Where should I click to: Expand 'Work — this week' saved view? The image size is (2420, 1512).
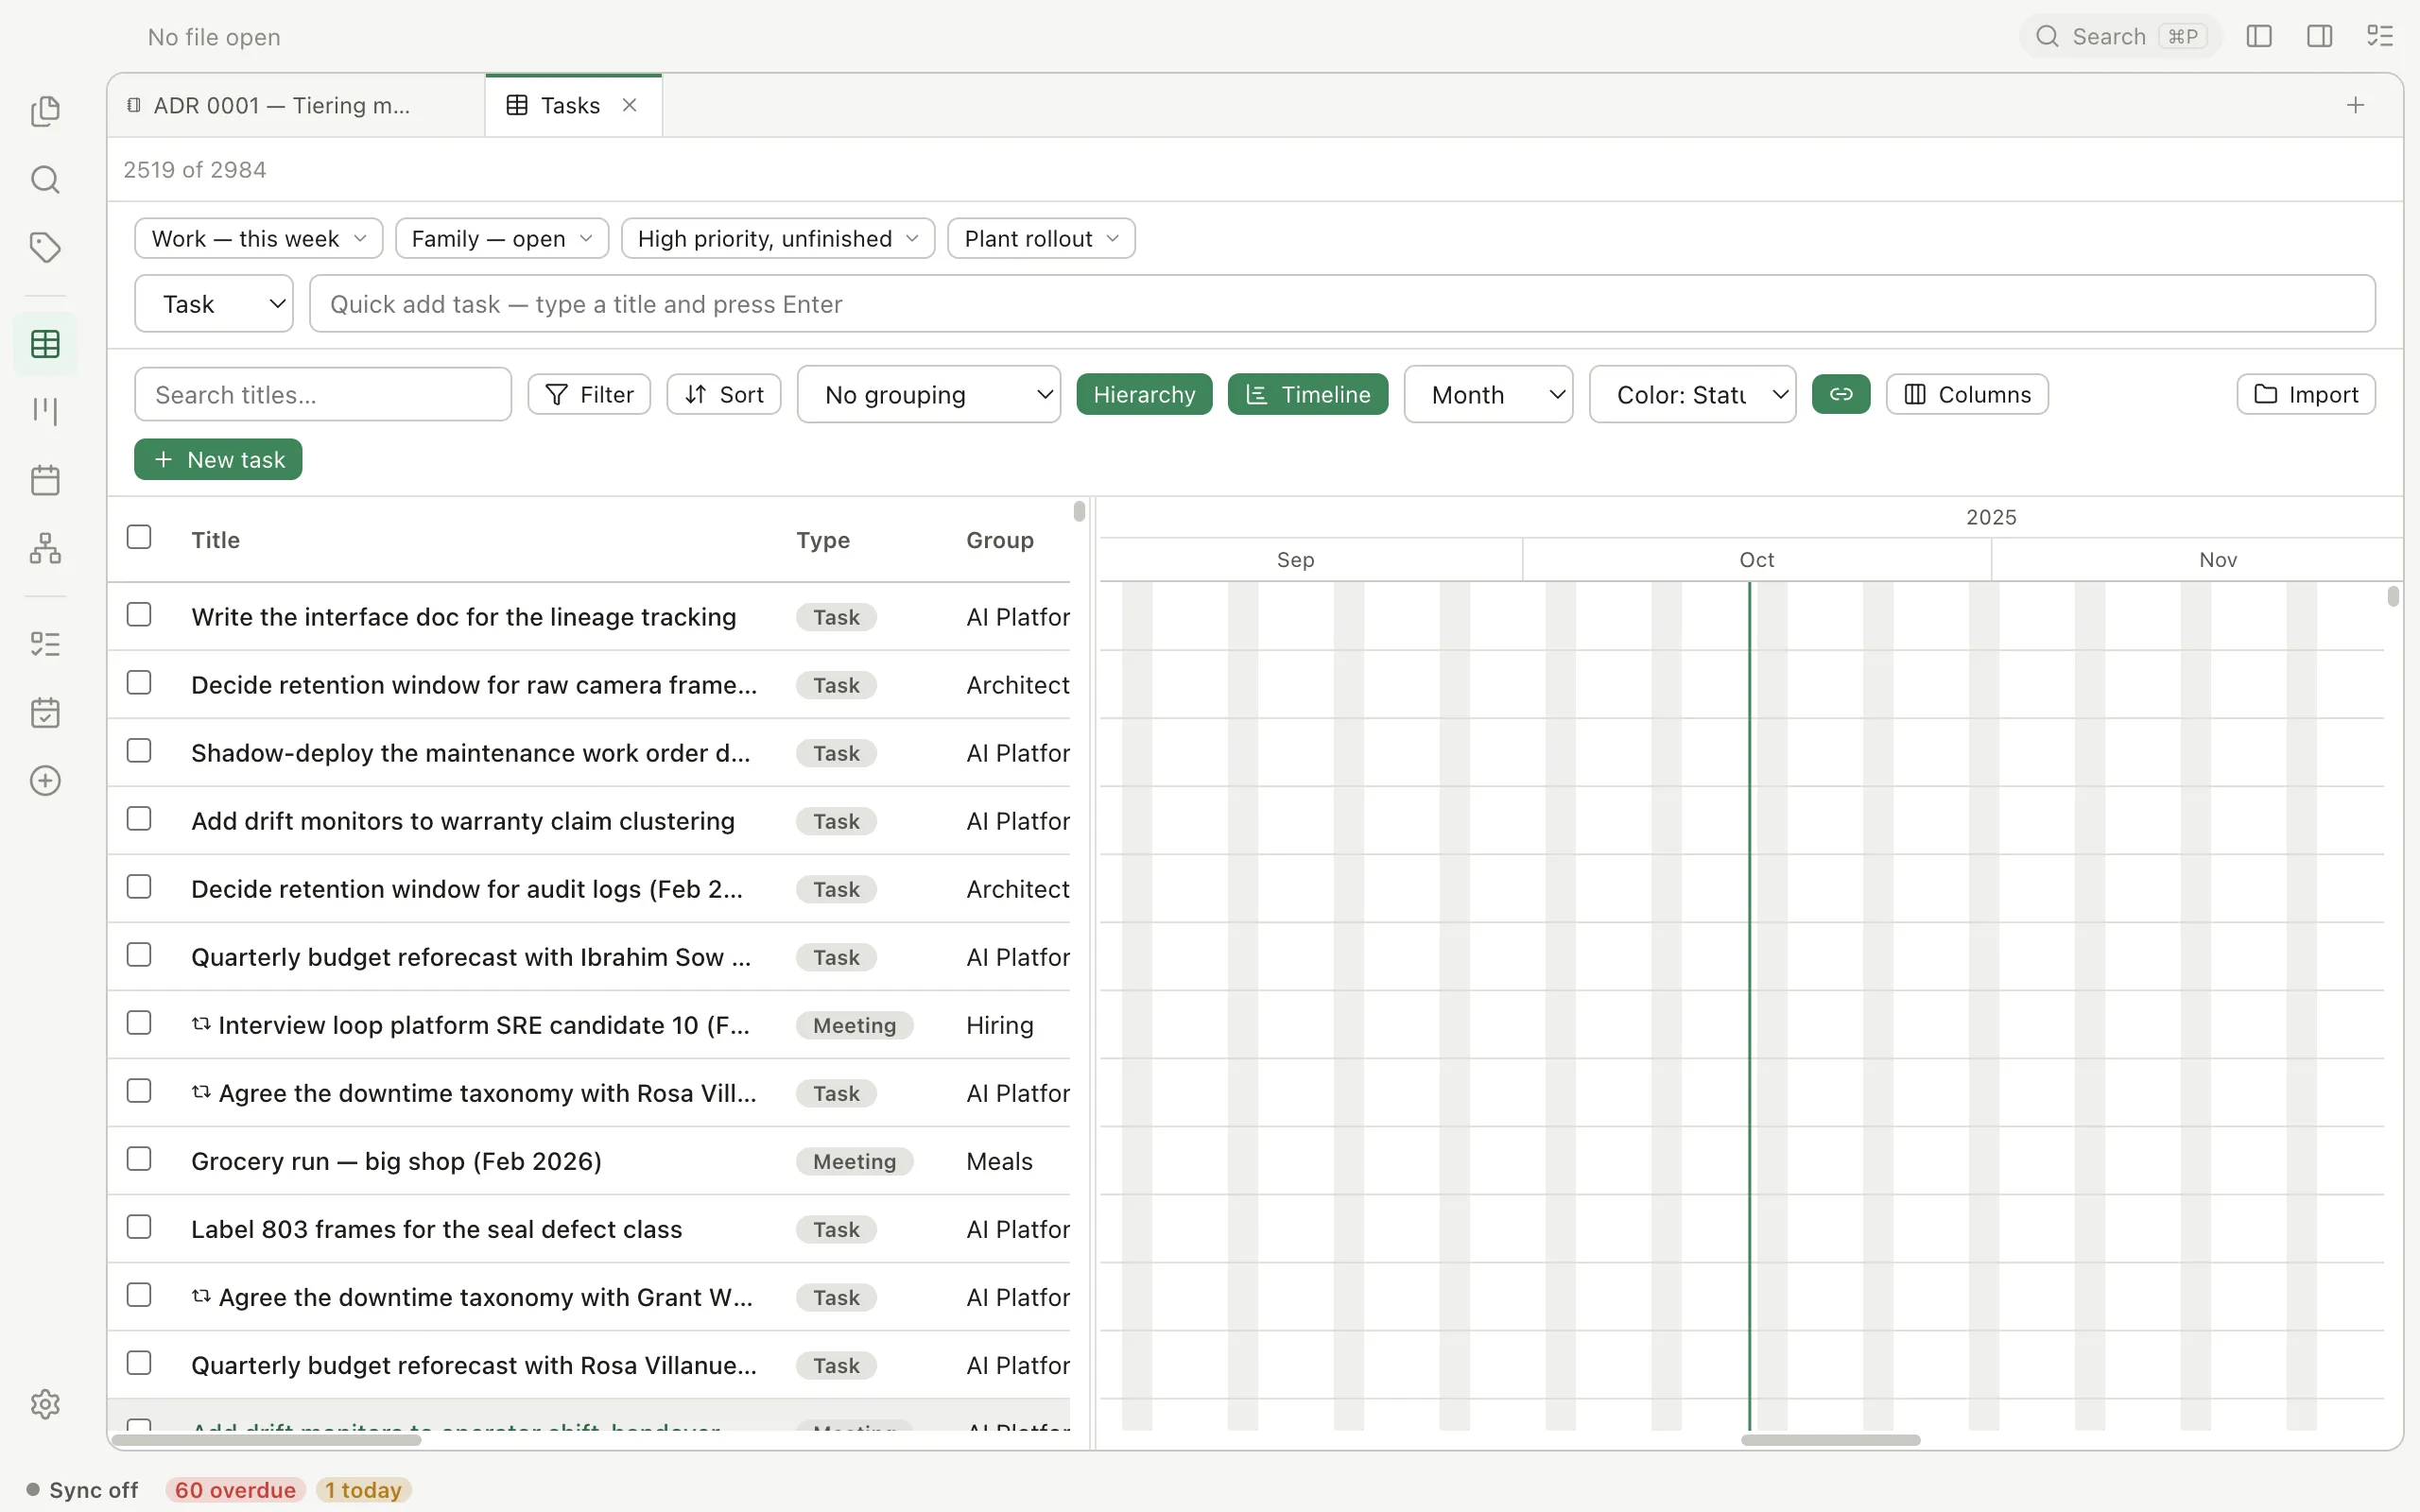pyautogui.click(x=259, y=238)
